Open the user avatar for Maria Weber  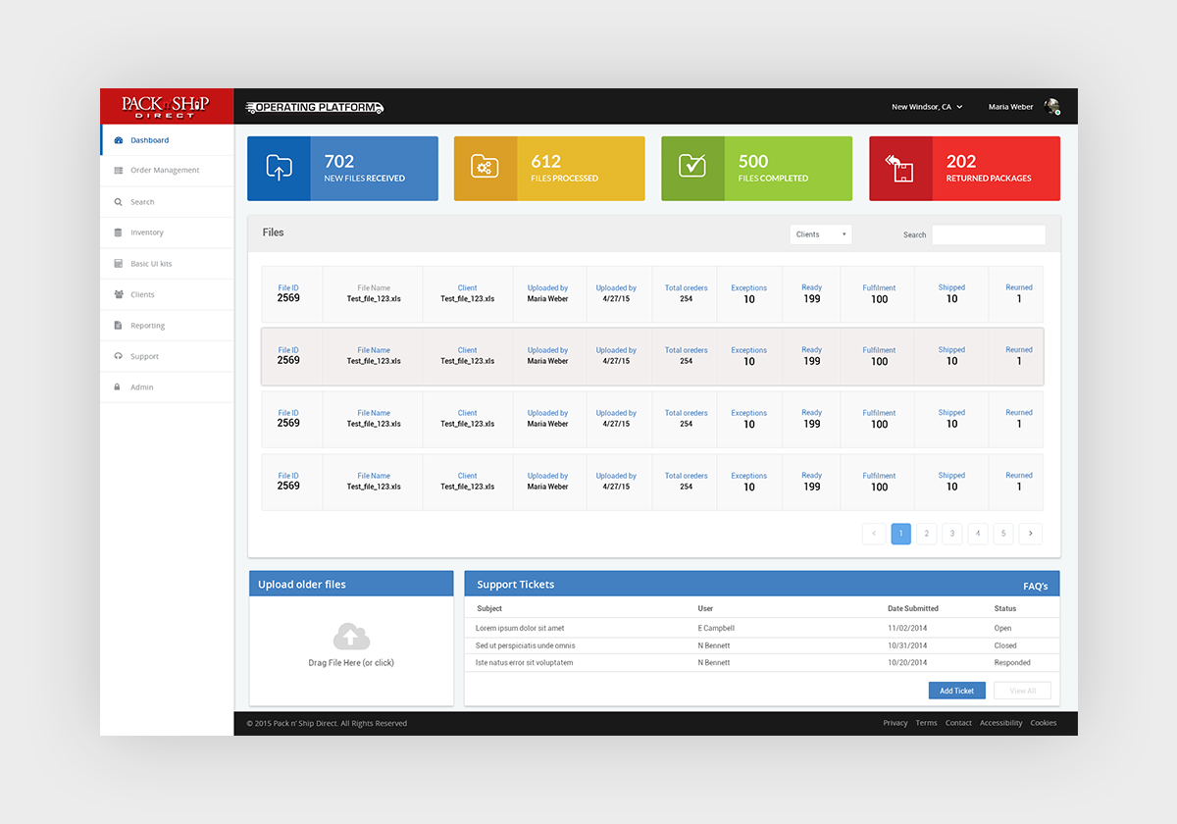tap(1051, 107)
